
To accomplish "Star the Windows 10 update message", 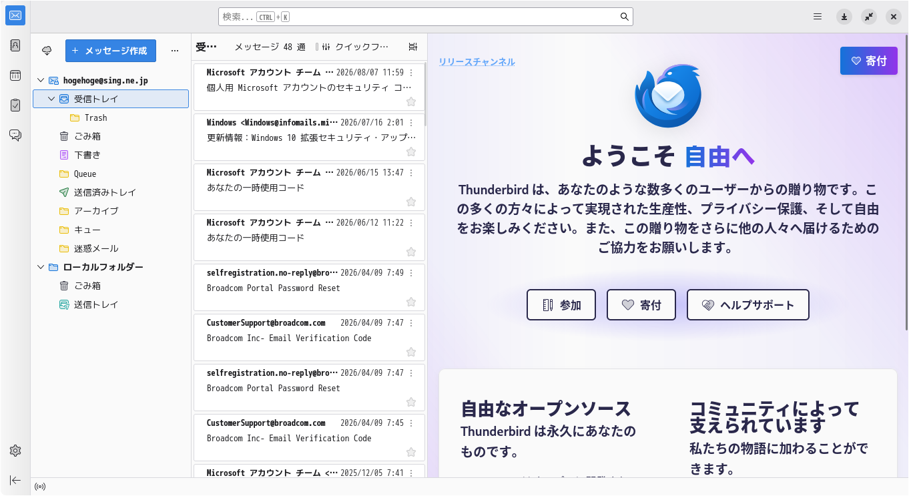I will coord(411,152).
